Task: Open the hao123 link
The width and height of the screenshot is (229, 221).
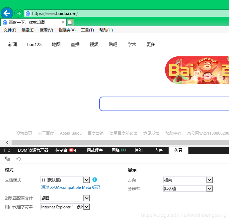Action: pyautogui.click(x=34, y=44)
